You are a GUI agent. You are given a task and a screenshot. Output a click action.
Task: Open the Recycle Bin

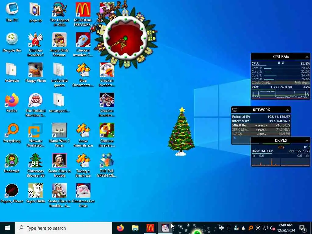(x=12, y=42)
